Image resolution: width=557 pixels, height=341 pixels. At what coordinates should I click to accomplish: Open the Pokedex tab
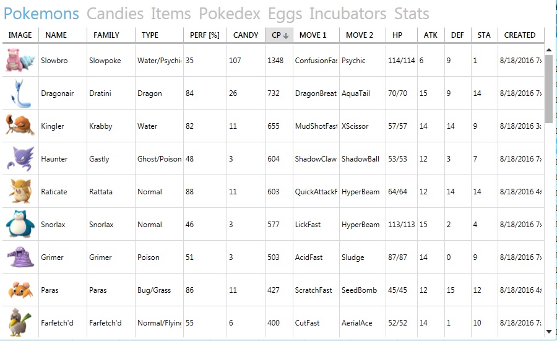click(x=230, y=14)
